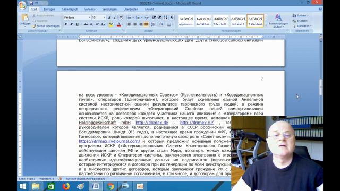Click Wörter: 973 in status bar
Image resolution: width=340 pixels, height=191 pixels.
(46, 179)
